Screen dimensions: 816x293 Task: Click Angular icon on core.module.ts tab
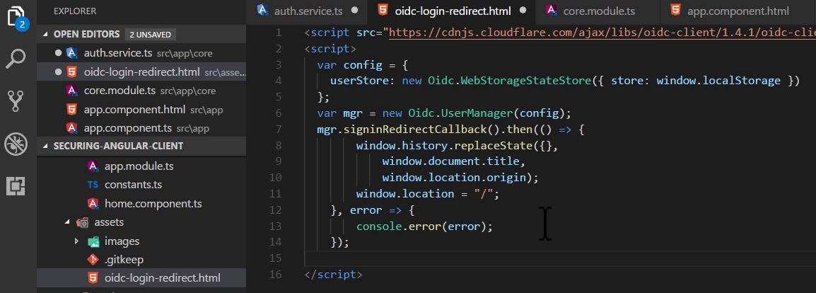pos(551,10)
